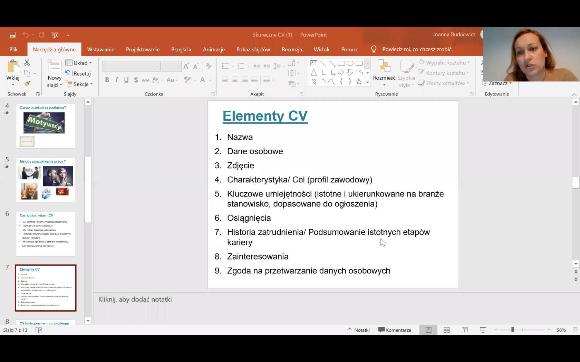Click the bulleted list icon
Image resolution: width=580 pixels, height=362 pixels.
pyautogui.click(x=225, y=66)
